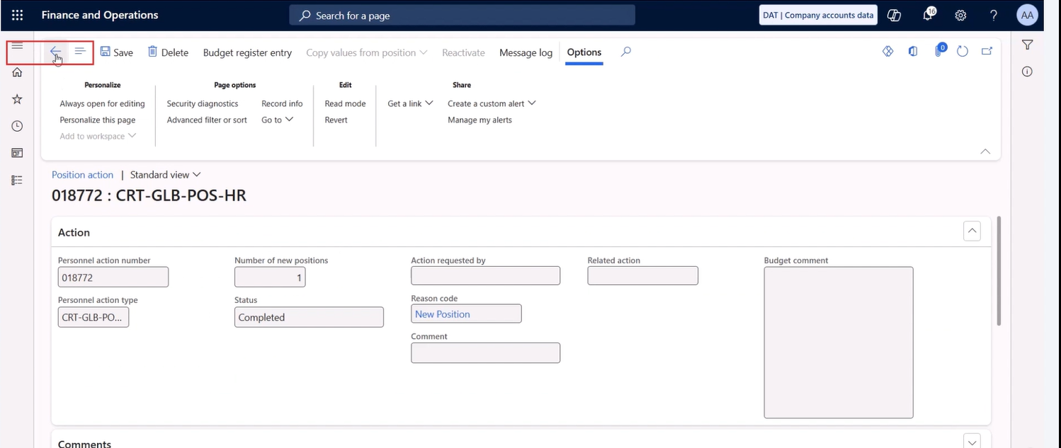Click Delete in the action pane
1061x448 pixels.
168,52
